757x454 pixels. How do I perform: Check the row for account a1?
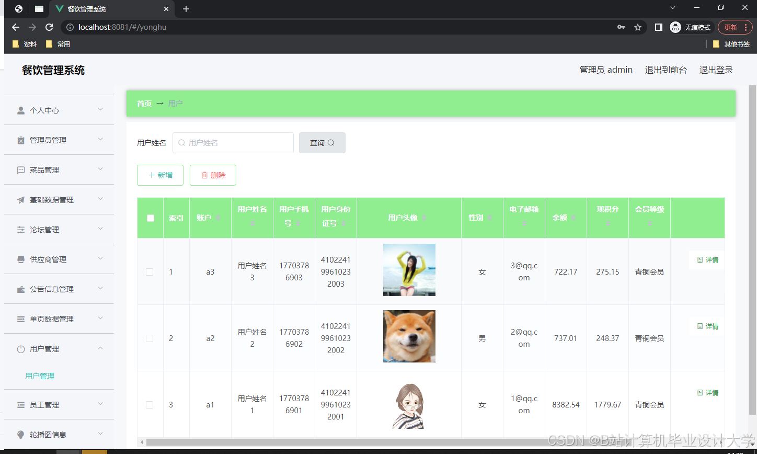(x=150, y=405)
